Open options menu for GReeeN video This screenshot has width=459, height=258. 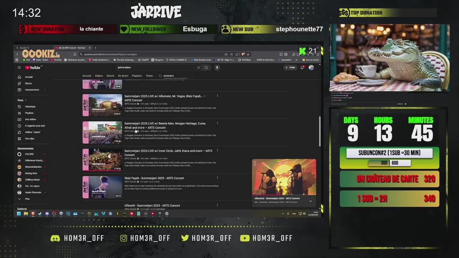click(217, 205)
